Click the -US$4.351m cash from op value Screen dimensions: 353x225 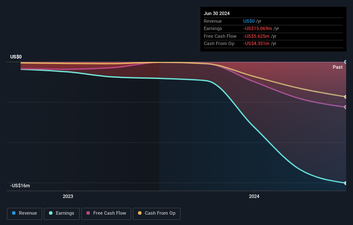click(256, 44)
